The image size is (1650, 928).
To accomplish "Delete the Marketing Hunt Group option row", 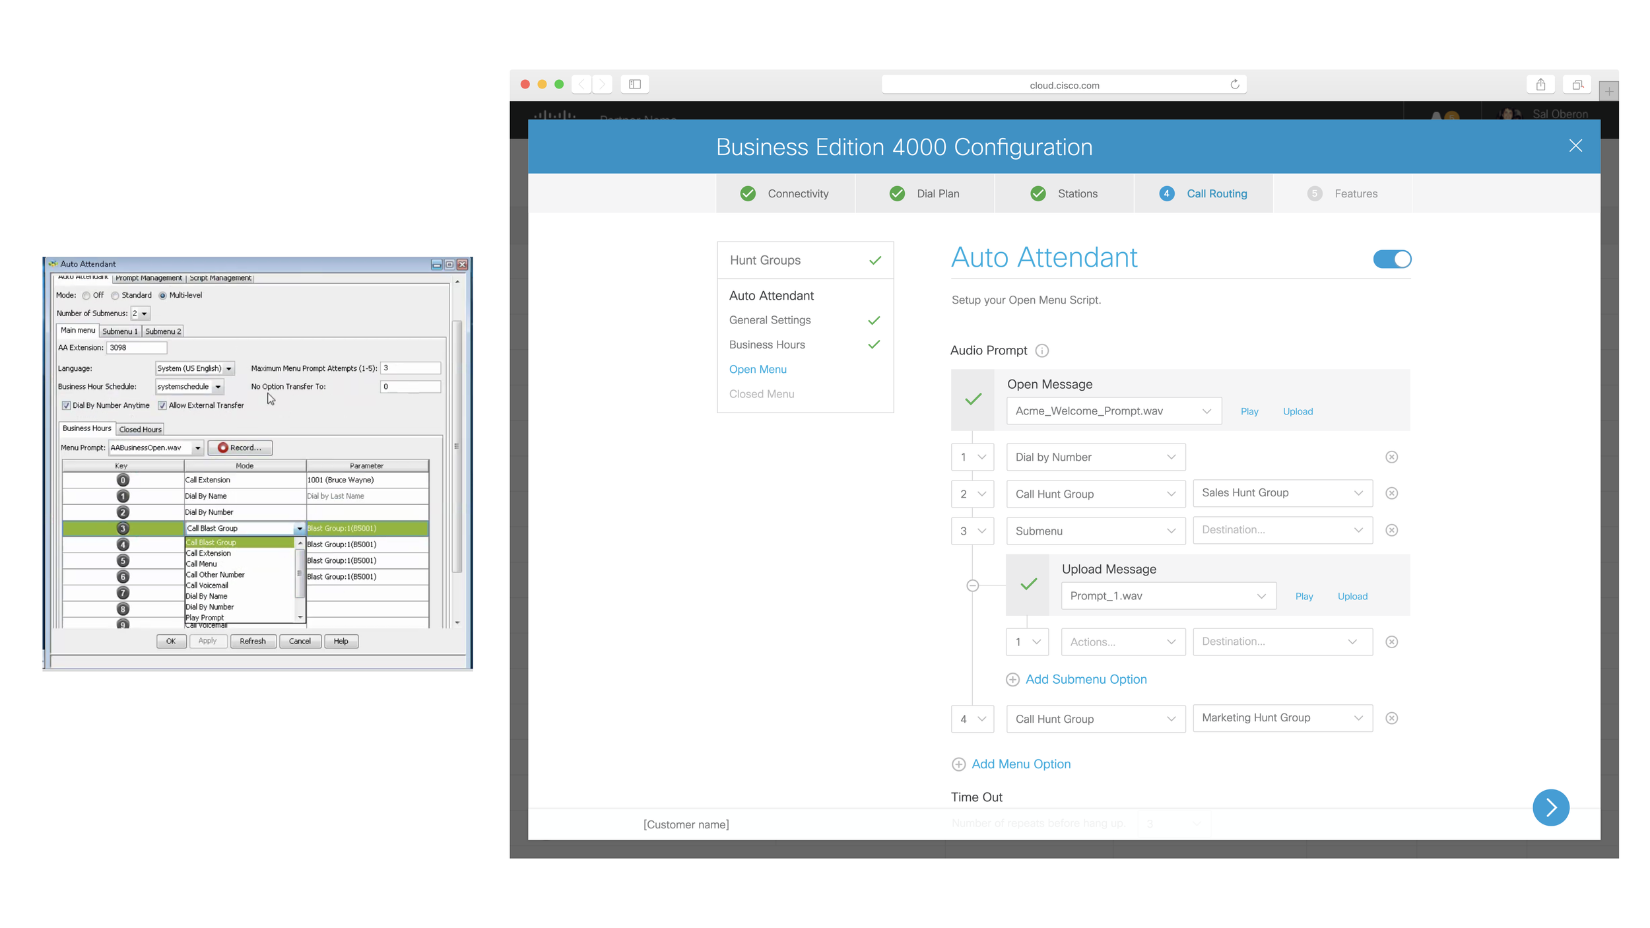I will (x=1391, y=718).
